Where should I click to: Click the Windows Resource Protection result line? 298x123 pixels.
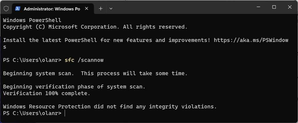click(x=110, y=106)
